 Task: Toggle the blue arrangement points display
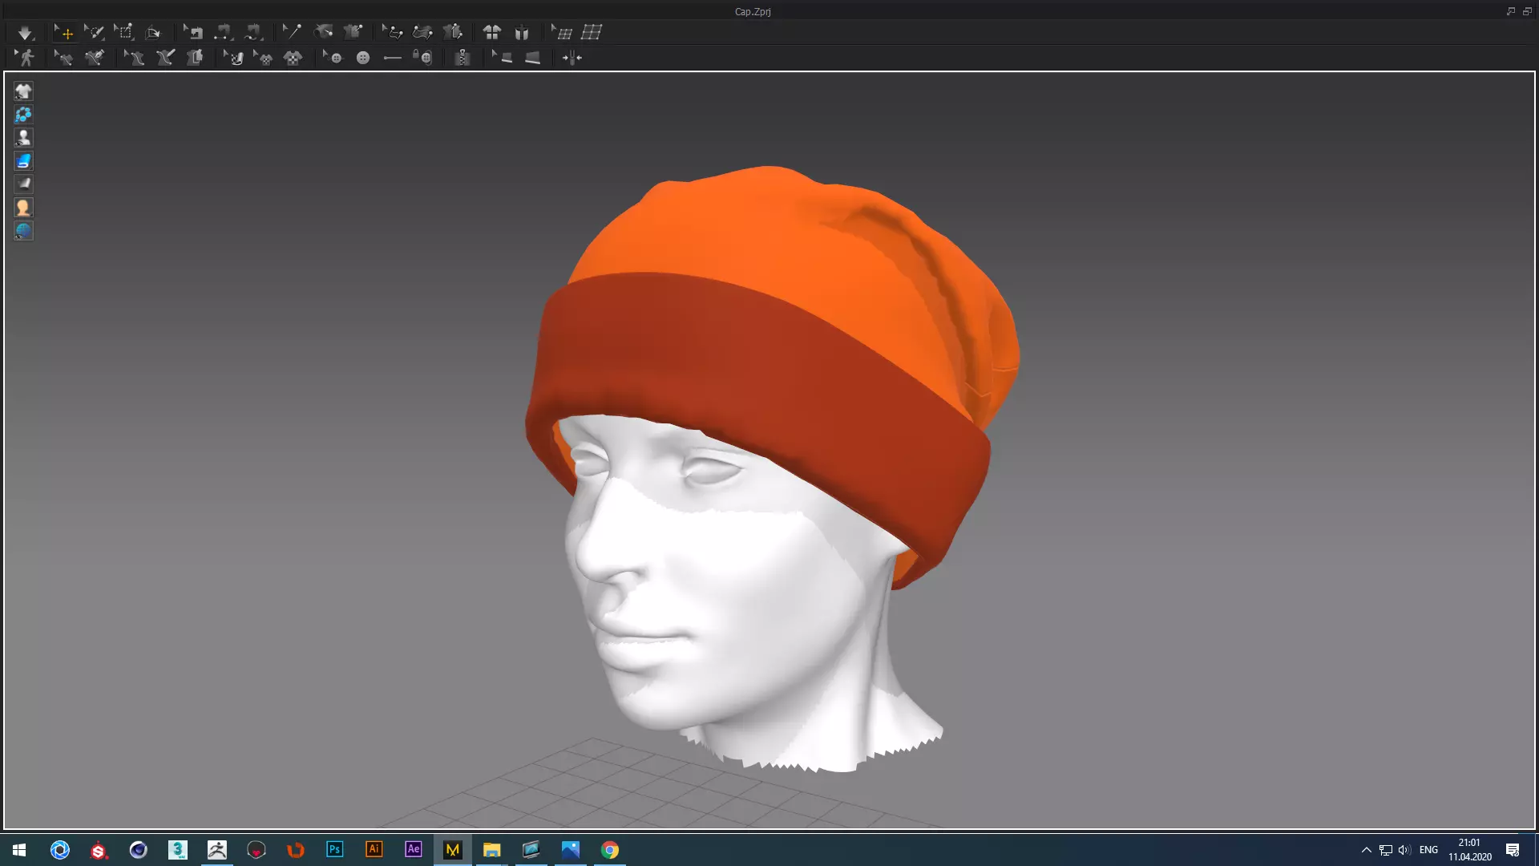click(23, 115)
